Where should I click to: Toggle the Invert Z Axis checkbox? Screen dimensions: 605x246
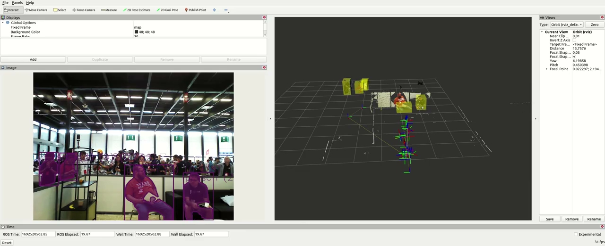click(574, 40)
